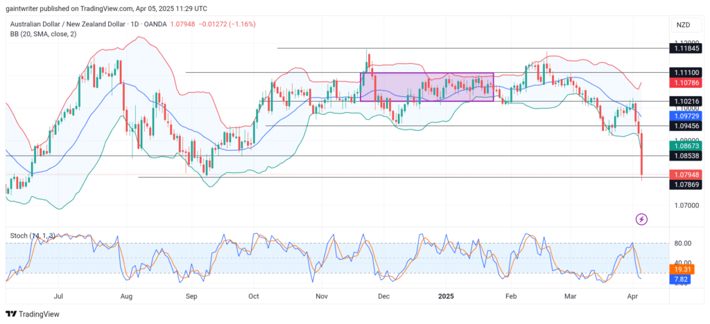This screenshot has width=710, height=324.
Task: Click the 2025 label on time axis
Action: [446, 297]
